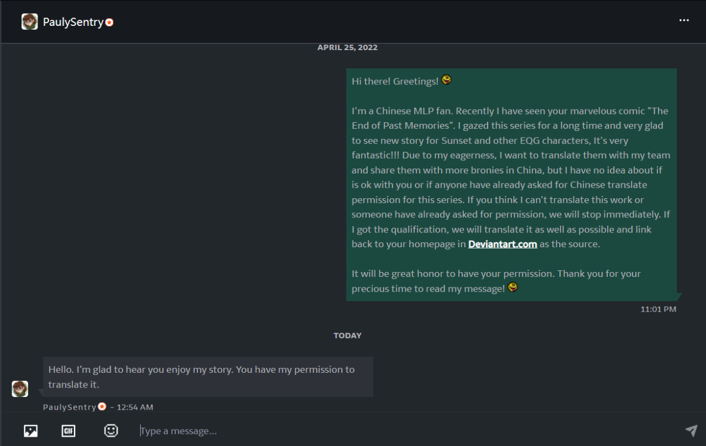Click the send message arrow icon
This screenshot has height=446, width=706.
tap(691, 431)
